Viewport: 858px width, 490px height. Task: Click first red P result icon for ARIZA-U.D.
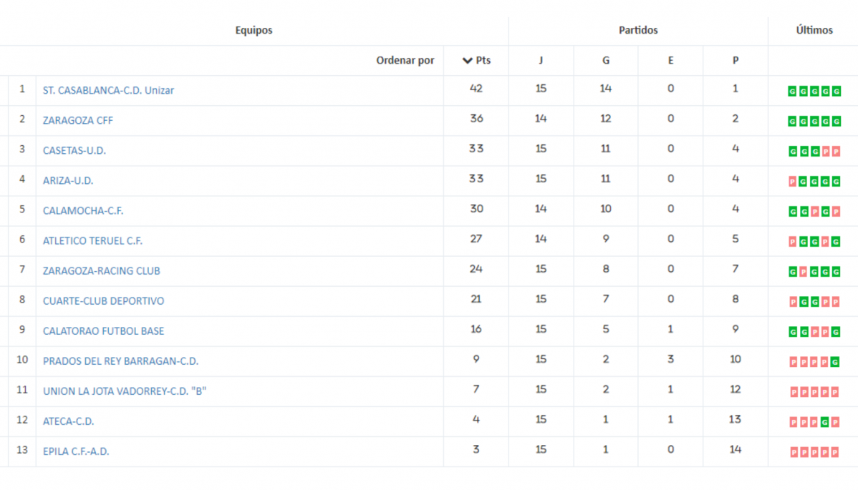[x=792, y=182]
